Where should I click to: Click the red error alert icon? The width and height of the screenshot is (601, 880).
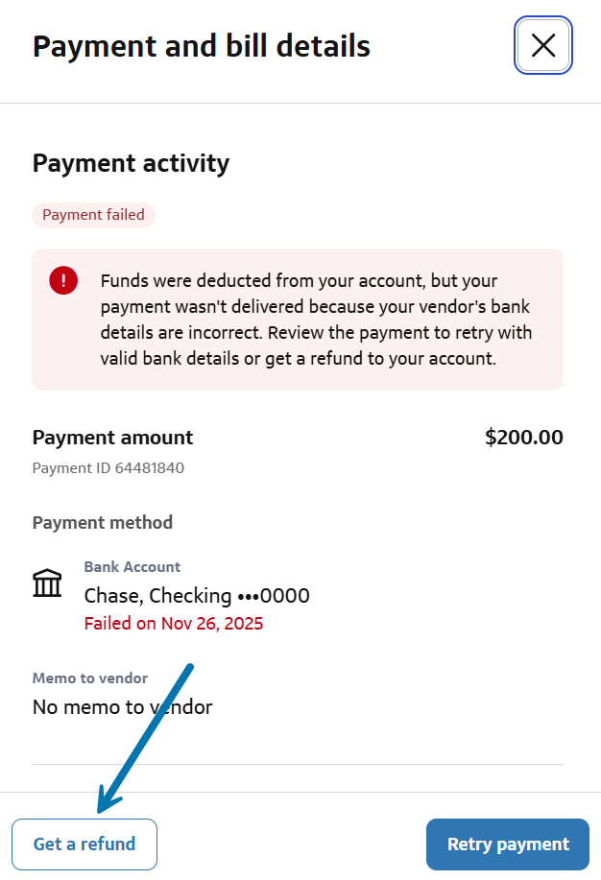pos(63,281)
